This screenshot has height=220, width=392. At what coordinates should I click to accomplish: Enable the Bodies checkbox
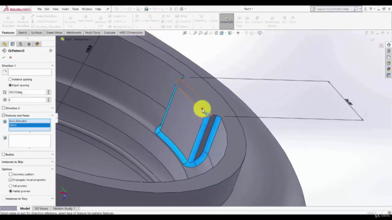click(4, 155)
